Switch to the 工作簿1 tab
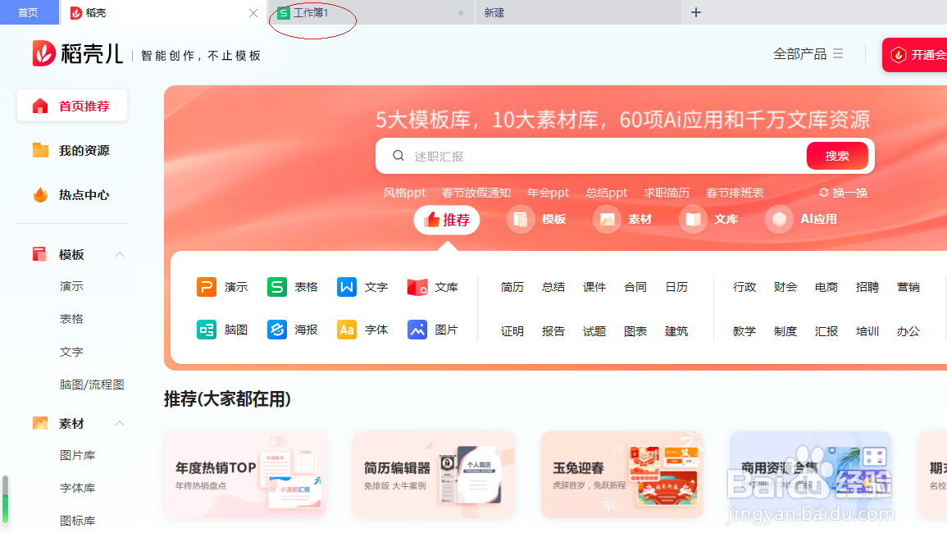The image size is (947, 546). pos(370,12)
